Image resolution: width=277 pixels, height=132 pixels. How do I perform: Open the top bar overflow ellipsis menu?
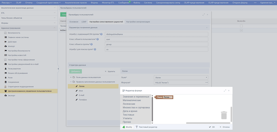pyautogui.click(x=255, y=3)
